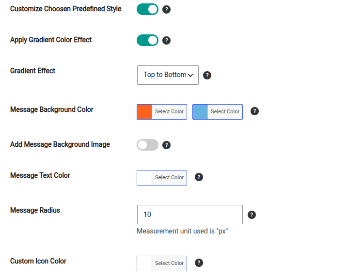Open help tooltip for Message Text Color

point(199,177)
